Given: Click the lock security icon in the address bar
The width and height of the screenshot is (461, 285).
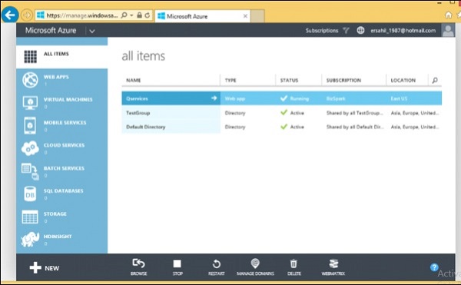Looking at the screenshot, I should click(x=139, y=15).
